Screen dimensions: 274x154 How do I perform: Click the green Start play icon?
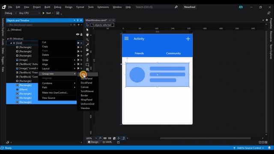[x=44, y=13]
